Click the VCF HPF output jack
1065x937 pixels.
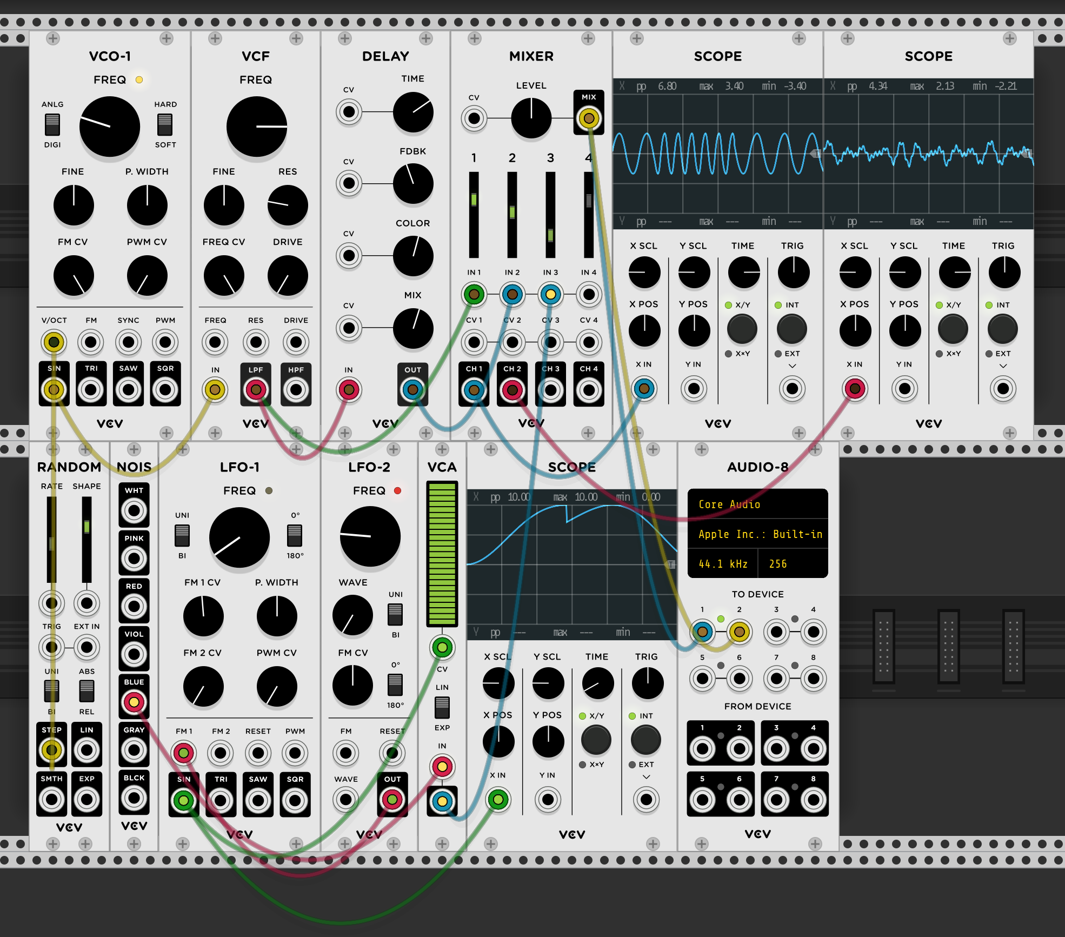coord(296,389)
